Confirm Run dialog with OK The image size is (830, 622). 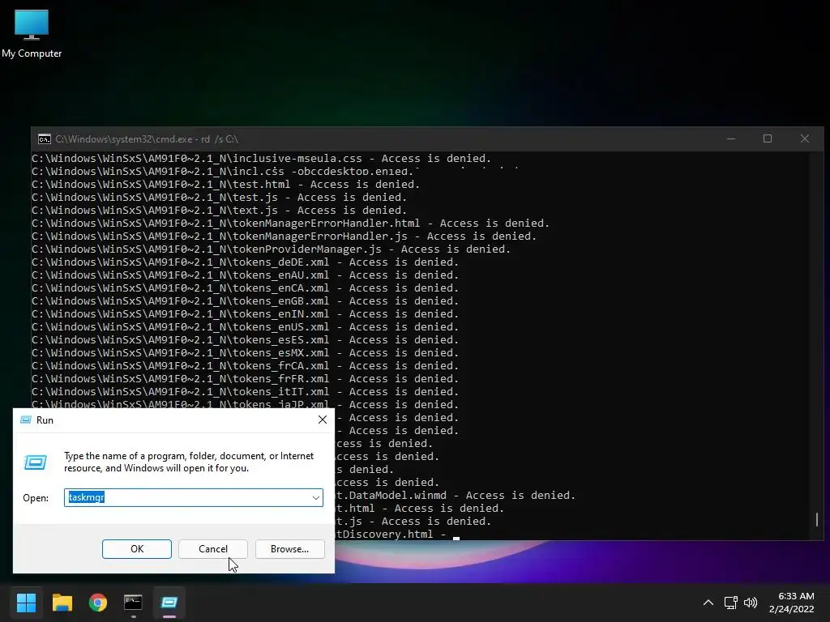[x=136, y=549]
